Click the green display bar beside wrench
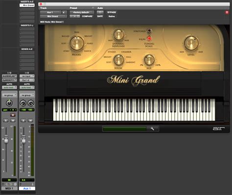Image resolution: width=232 pixels, height=195 pixels. coord(125,129)
